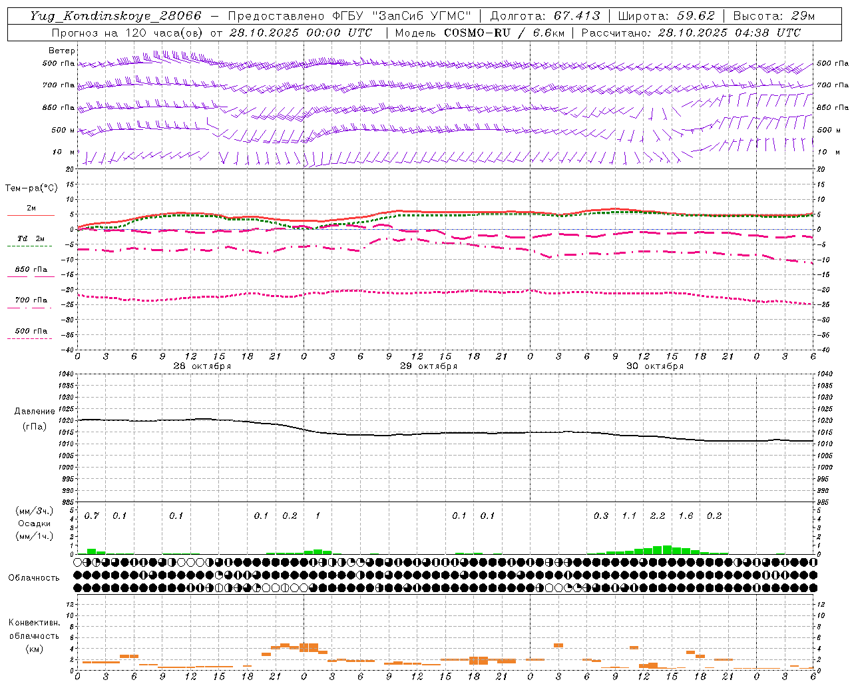The height and width of the screenshot is (682, 852).
Task: Click the 850 гПа temperature legend entry
Action: 31,270
